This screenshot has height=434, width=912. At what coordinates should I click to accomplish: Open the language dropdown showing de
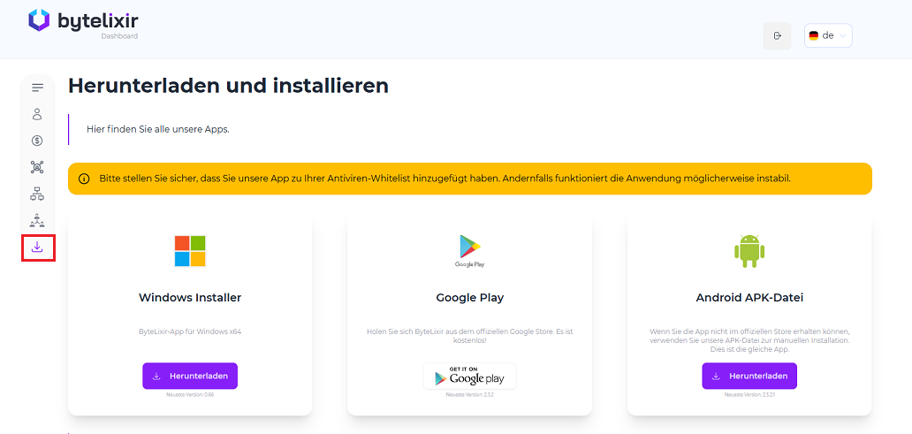[x=828, y=35]
